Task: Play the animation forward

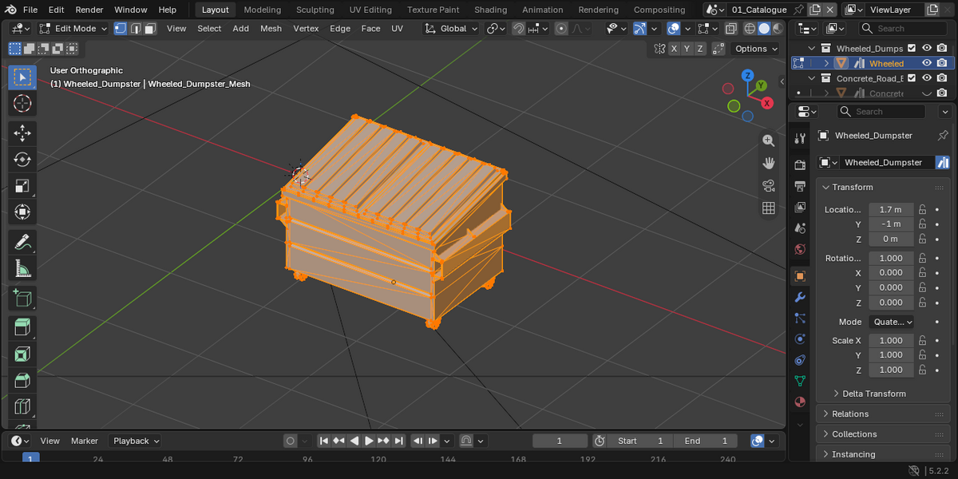Action: click(x=369, y=441)
